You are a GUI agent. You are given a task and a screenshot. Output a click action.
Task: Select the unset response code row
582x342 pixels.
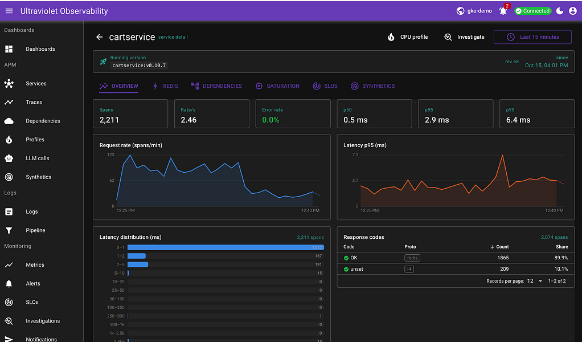coord(456,269)
